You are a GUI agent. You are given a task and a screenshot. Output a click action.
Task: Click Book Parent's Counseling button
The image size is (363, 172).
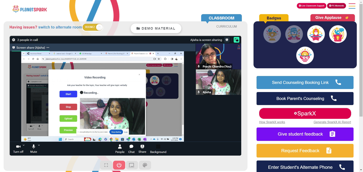305,98
